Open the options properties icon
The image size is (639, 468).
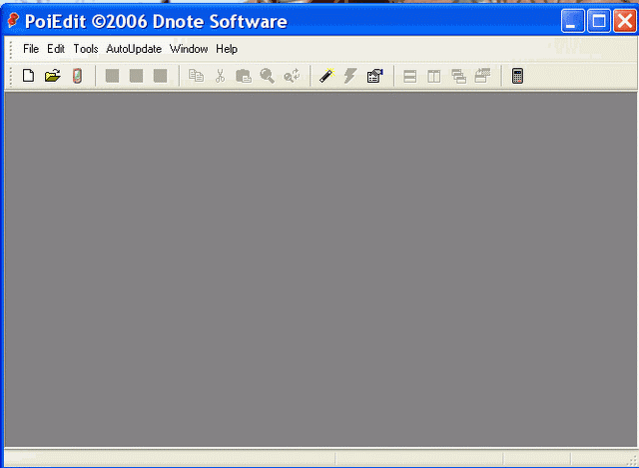[x=374, y=76]
